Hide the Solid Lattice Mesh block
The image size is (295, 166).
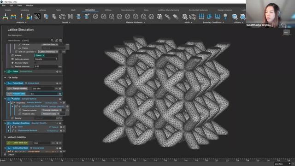60,148
